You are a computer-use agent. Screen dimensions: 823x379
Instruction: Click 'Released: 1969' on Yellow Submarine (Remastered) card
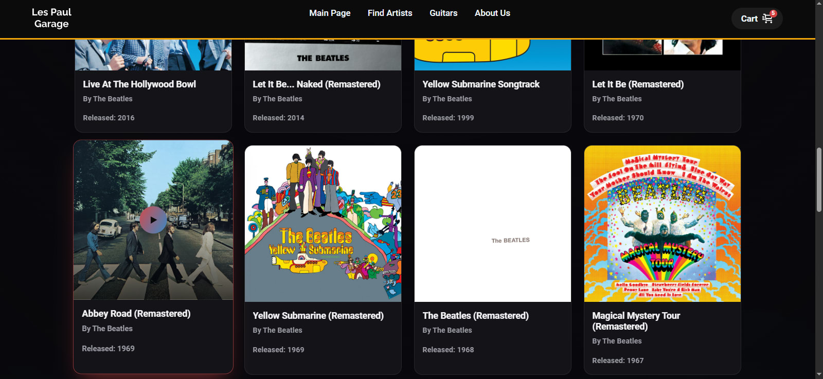[278, 350]
